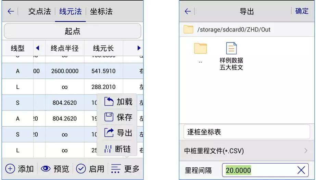The height and width of the screenshot is (180, 316).
Task: Open the parent folder ".."
Action: pos(200,52)
